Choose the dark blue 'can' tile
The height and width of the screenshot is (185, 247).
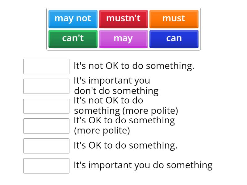pyautogui.click(x=174, y=39)
